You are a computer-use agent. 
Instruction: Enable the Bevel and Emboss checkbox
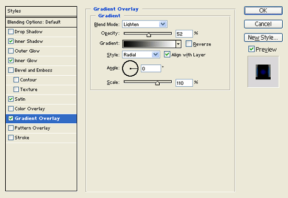point(11,70)
